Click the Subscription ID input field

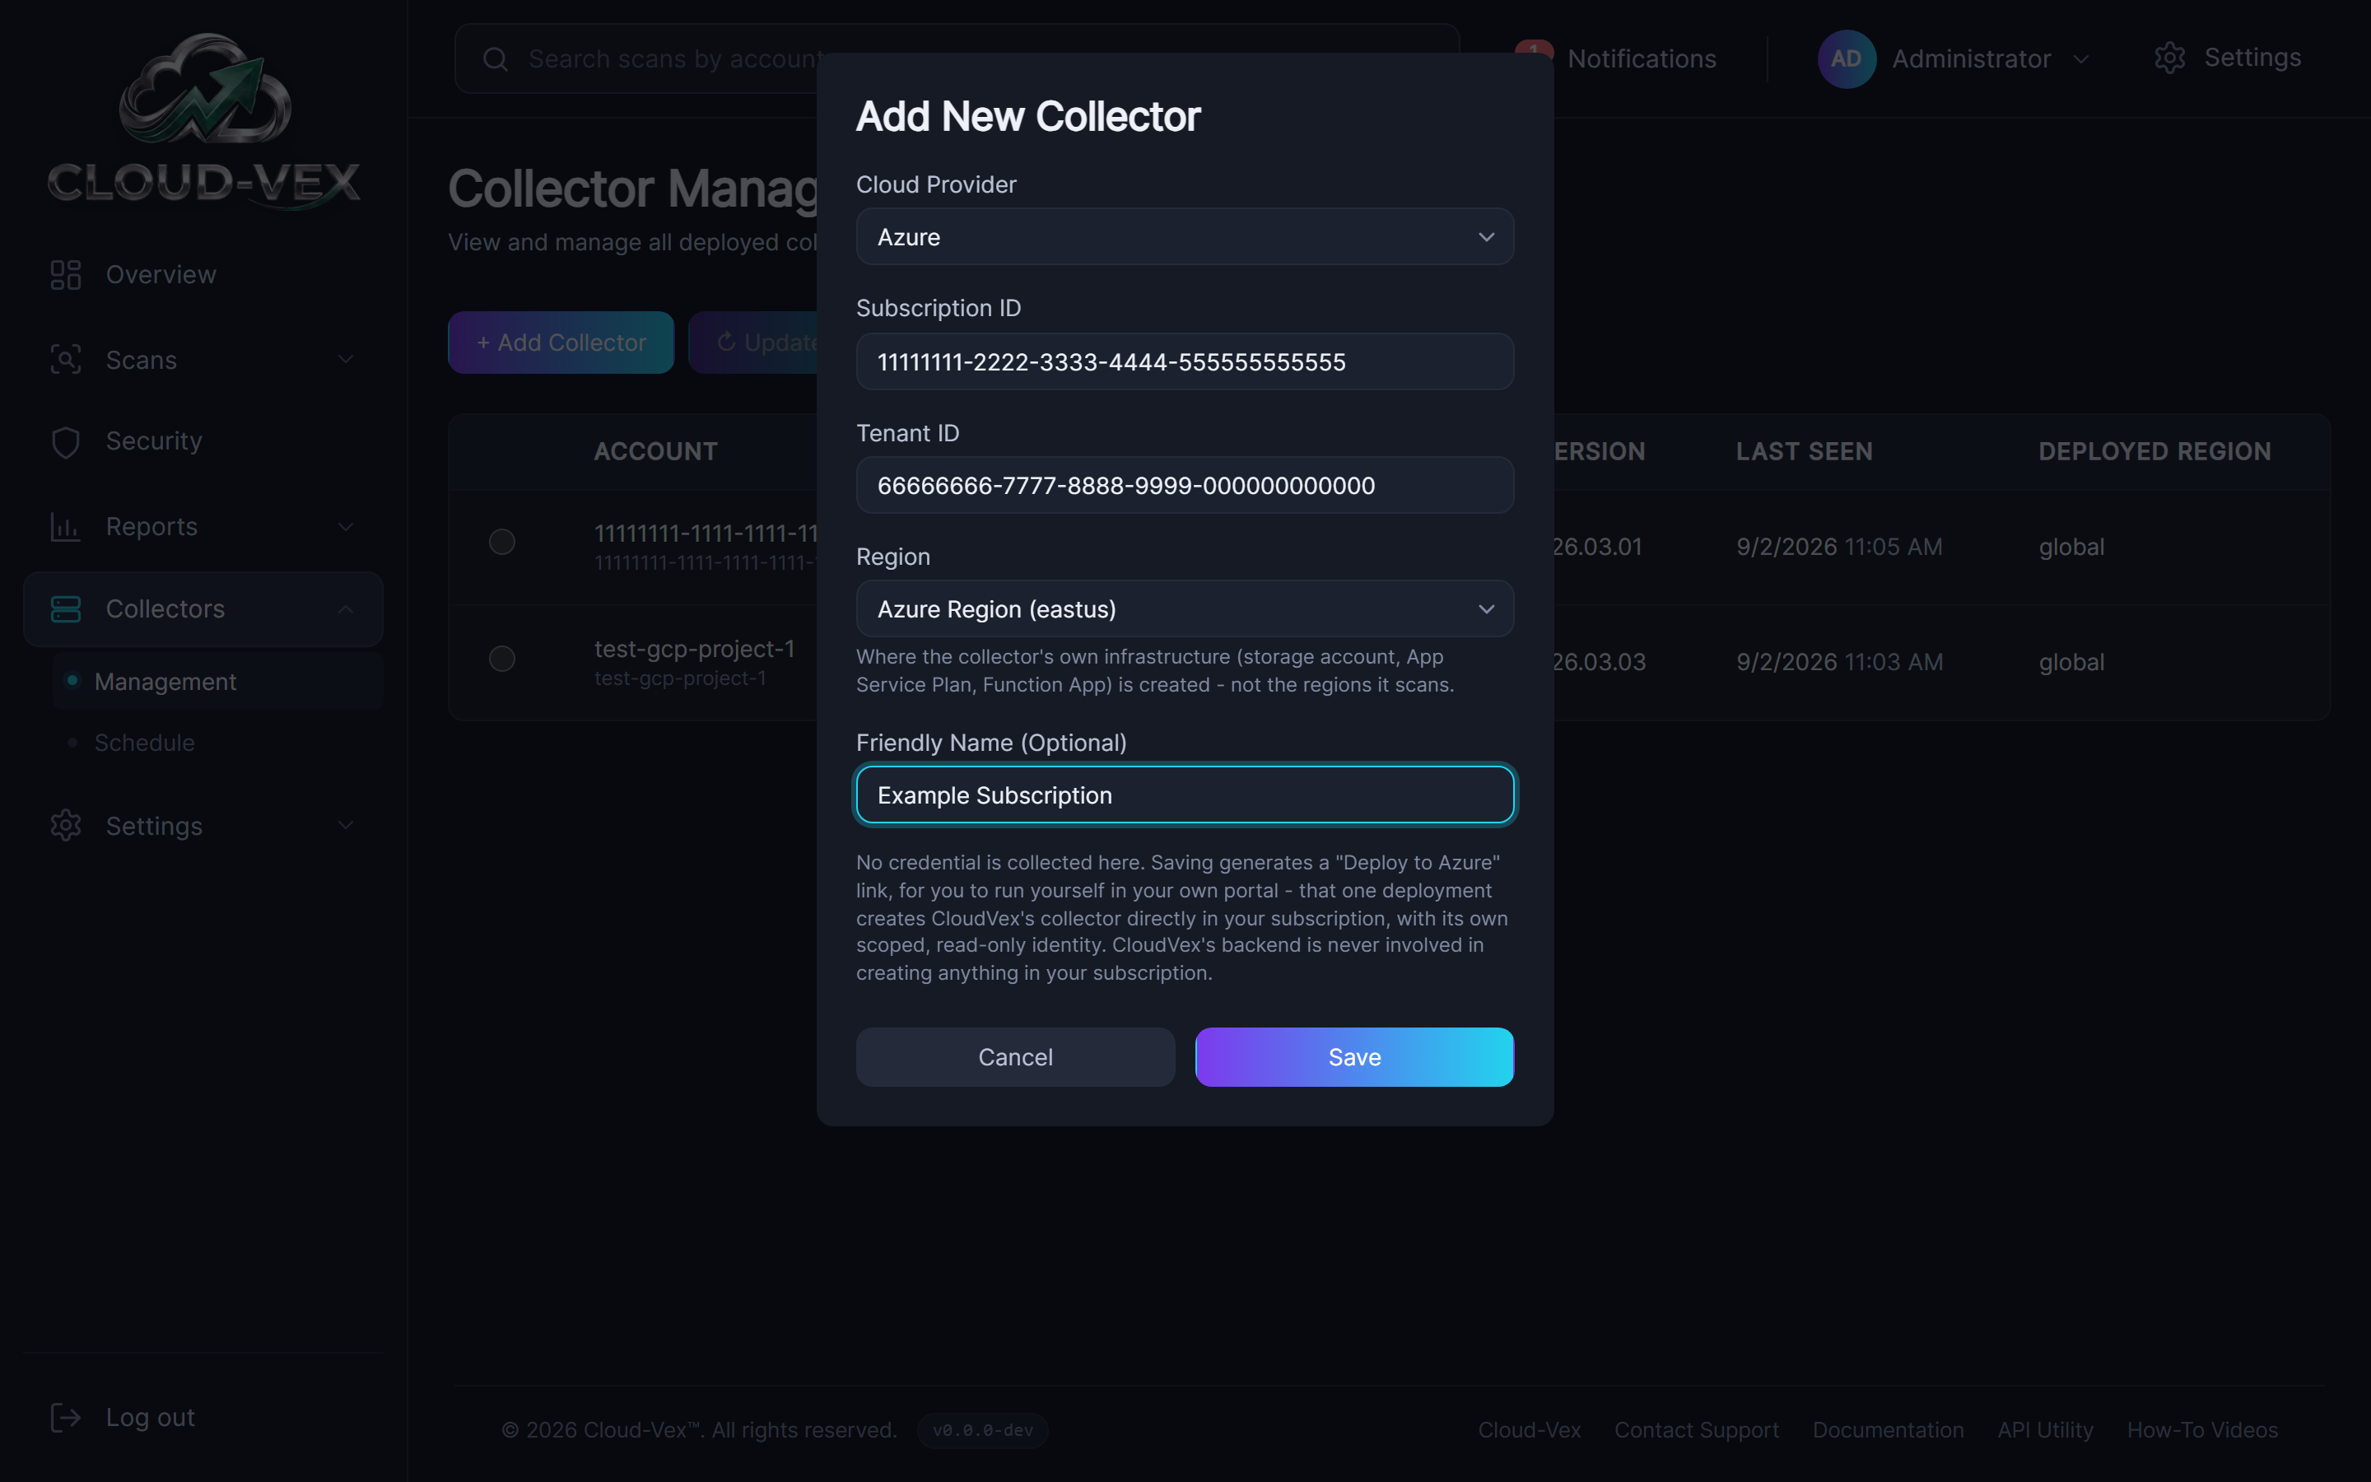tap(1185, 361)
